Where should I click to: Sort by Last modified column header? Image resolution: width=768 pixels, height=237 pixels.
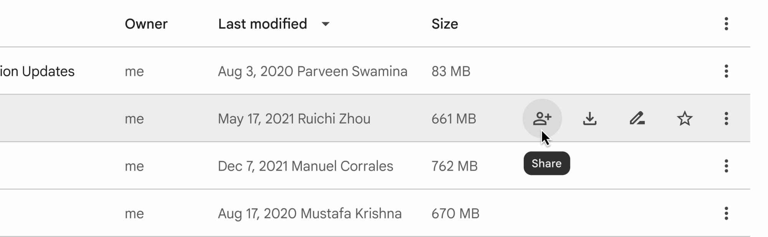coord(263,24)
